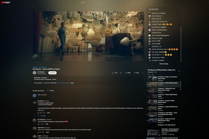Open the Share dialog for the video
Screen dimensions: 209x139
click(127, 73)
